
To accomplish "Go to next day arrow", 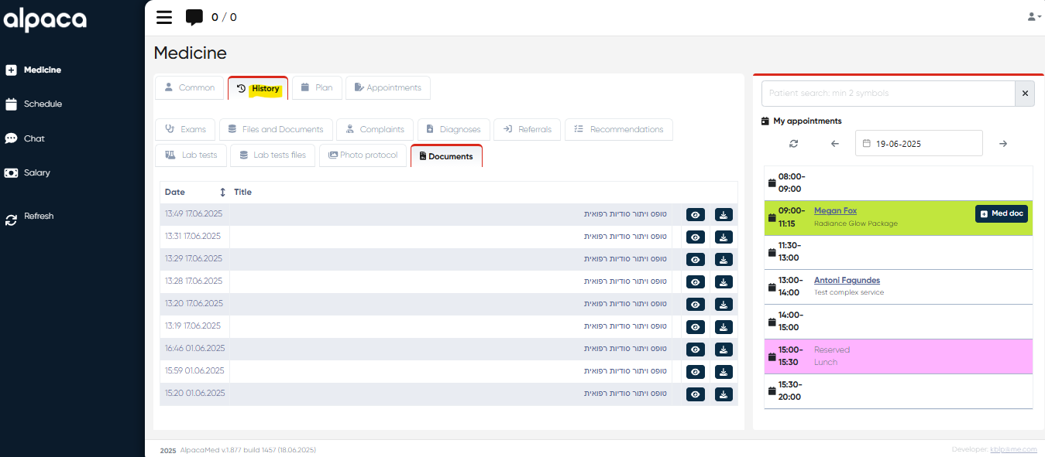I will tap(1003, 144).
